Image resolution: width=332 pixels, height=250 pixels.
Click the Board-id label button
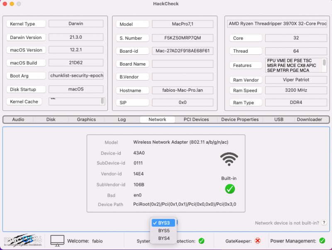click(x=132, y=51)
